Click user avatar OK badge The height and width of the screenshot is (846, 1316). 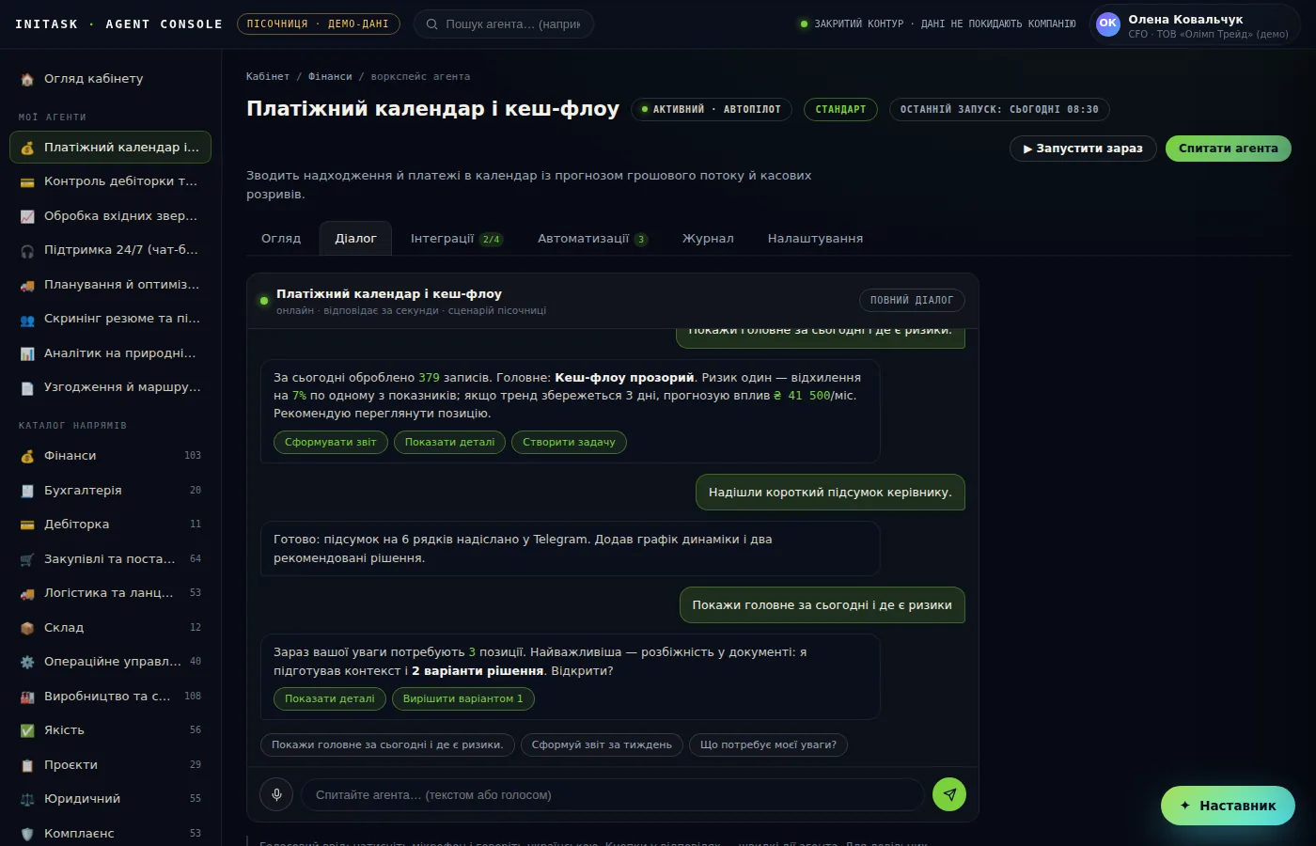(1108, 24)
